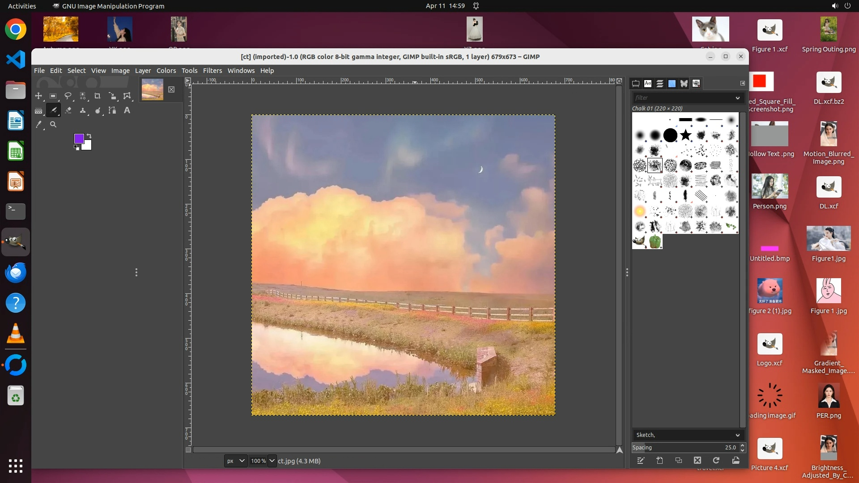Select the Crop tool
Viewport: 859px width, 483px height.
(x=97, y=96)
